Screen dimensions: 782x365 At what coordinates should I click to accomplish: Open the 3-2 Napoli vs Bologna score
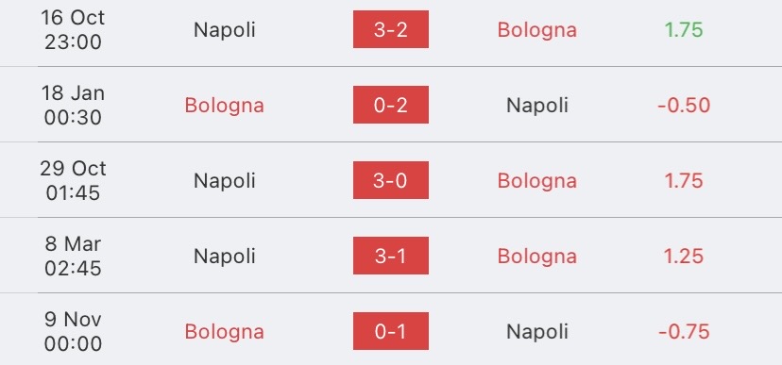[390, 29]
